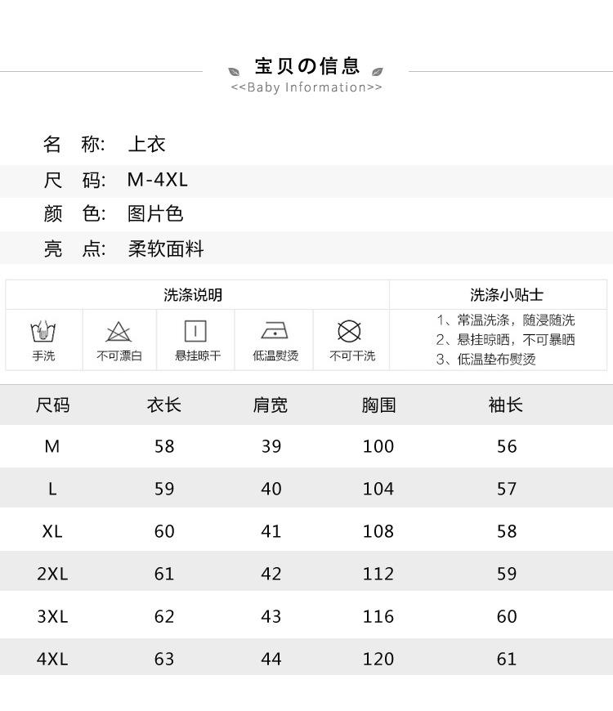Select the 洗涤小贴士 header
The width and height of the screenshot is (613, 711).
point(506,295)
